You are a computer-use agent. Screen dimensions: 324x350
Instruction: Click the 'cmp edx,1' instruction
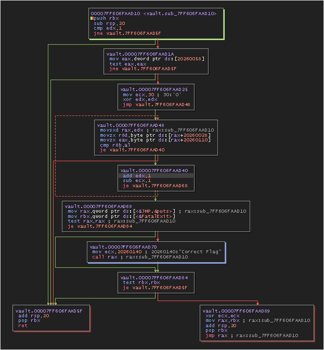[x=108, y=28]
